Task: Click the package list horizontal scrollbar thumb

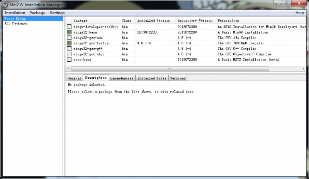Action: [170, 69]
